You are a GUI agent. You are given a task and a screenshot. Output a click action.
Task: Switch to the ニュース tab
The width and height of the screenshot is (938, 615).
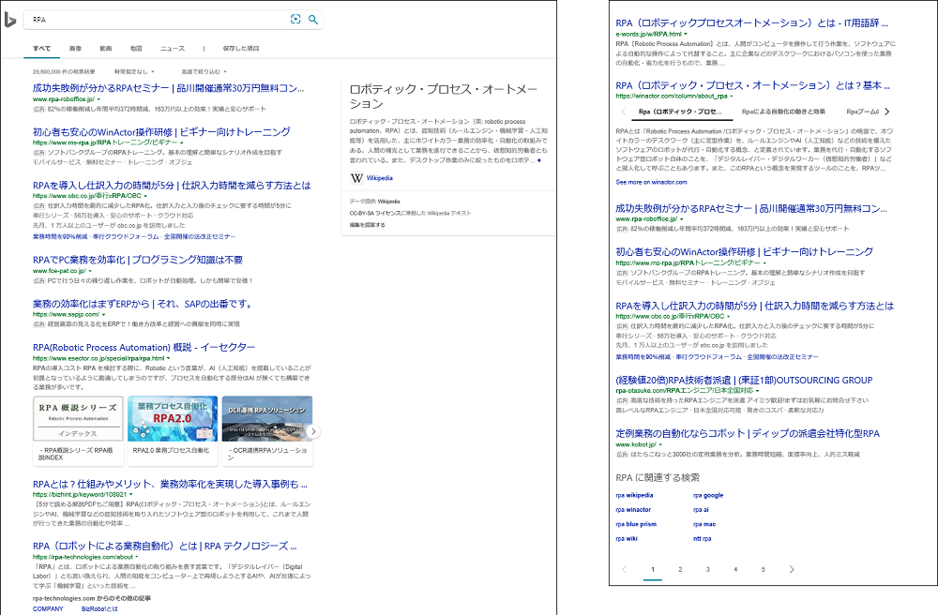point(173,49)
